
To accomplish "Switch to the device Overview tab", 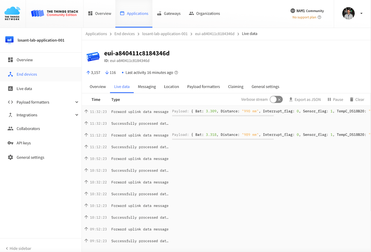I will 98,87.
